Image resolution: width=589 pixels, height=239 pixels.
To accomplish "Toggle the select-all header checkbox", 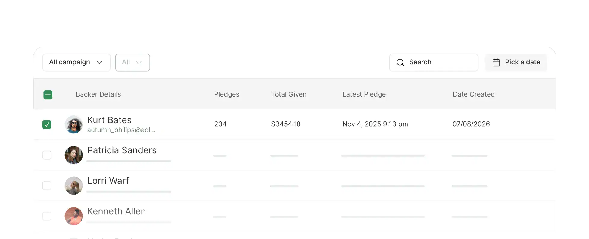I will pyautogui.click(x=48, y=95).
